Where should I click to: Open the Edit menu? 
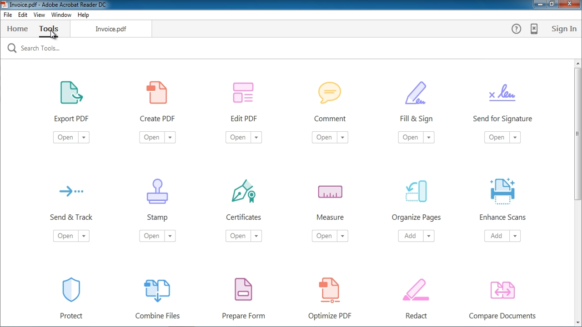(x=23, y=15)
